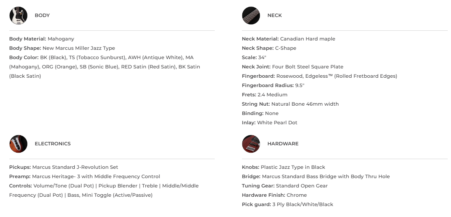Viewport: 451px width, 217px height.
Task: Click the Body Shape specification line
Action: pyautogui.click(x=62, y=48)
